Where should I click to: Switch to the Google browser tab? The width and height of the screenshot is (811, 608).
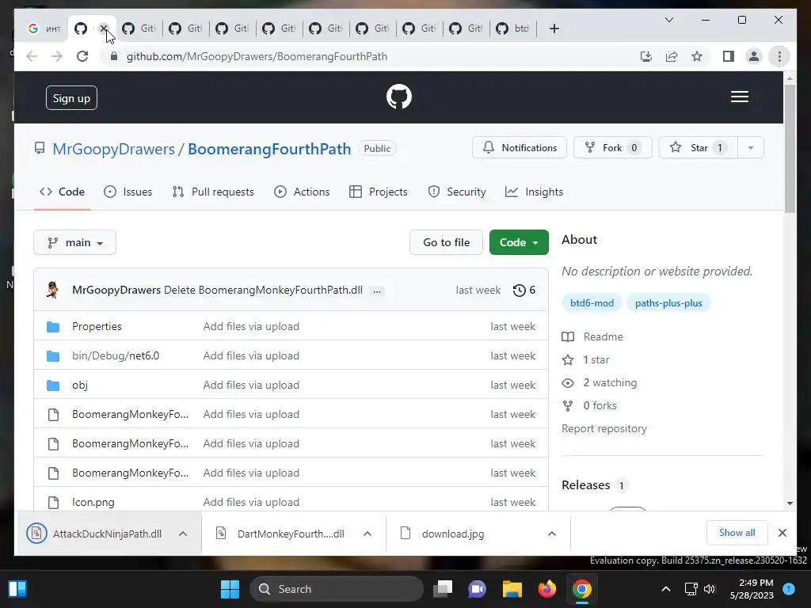tap(45, 28)
